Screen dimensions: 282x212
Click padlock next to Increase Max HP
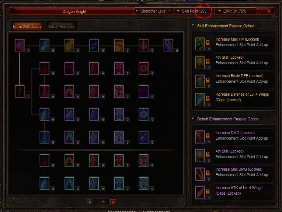click(x=208, y=43)
